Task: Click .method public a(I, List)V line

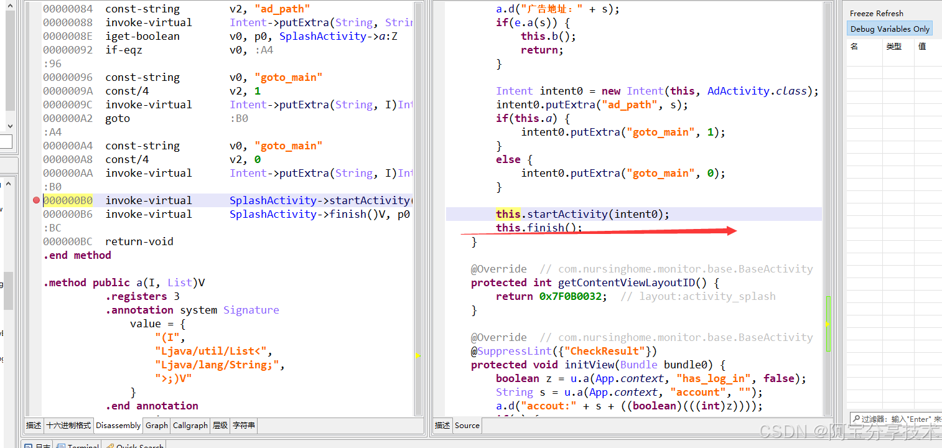Action: point(124,282)
